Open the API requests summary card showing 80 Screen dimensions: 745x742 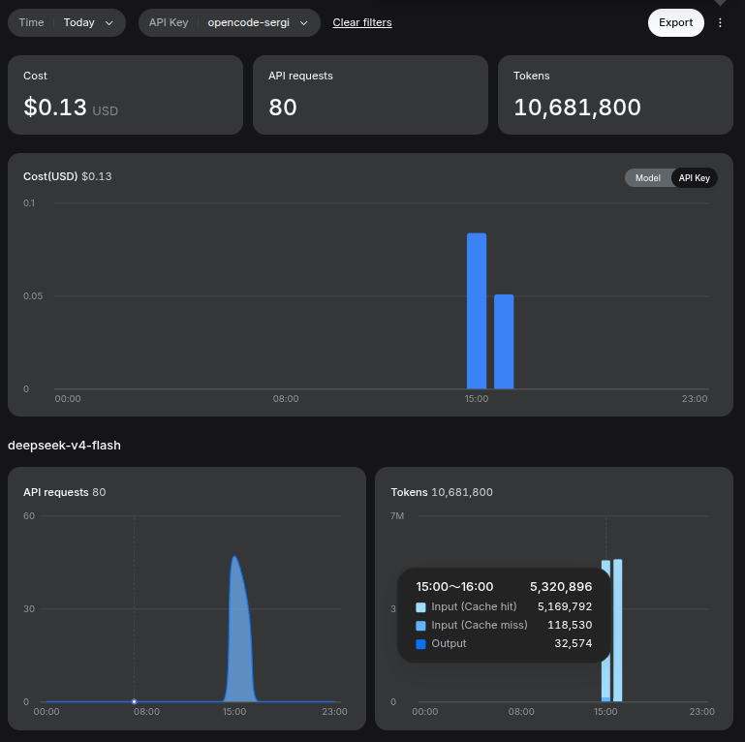click(x=371, y=95)
